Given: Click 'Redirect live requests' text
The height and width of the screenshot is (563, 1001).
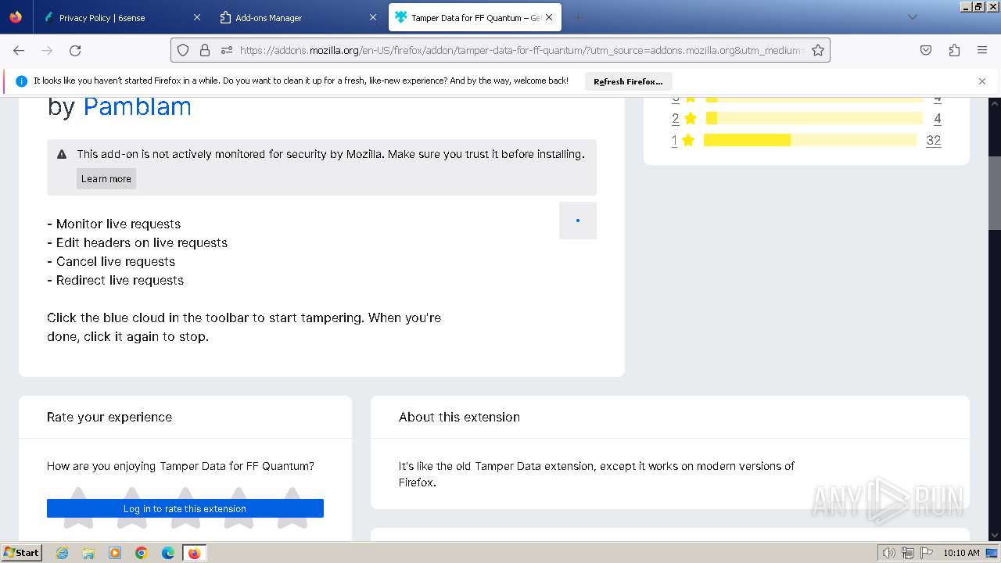Looking at the screenshot, I should pos(120,280).
